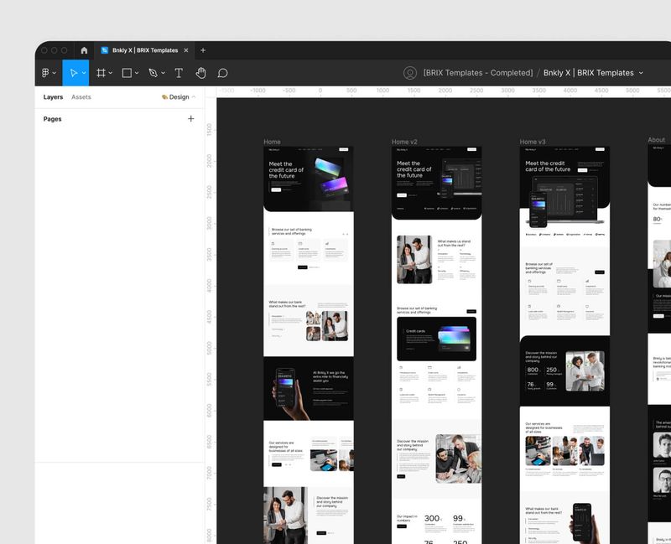This screenshot has height=544, width=671.
Task: Open the Comment tool
Action: [x=221, y=73]
